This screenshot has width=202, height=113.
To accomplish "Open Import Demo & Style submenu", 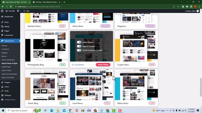I will [9, 63].
